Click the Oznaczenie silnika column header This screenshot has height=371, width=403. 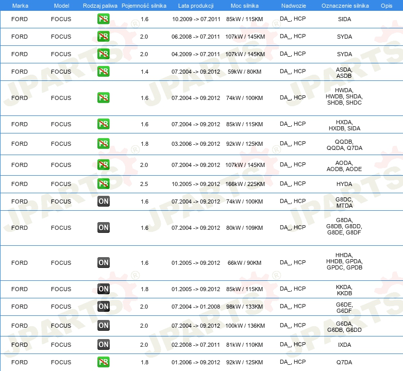pyautogui.click(x=345, y=6)
